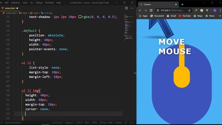Click the round white extension icon in Chrome
This screenshot has height=125, width=222.
[x=202, y=10]
